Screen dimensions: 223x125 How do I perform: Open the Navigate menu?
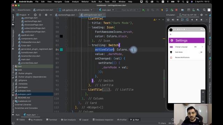(58, 2)
